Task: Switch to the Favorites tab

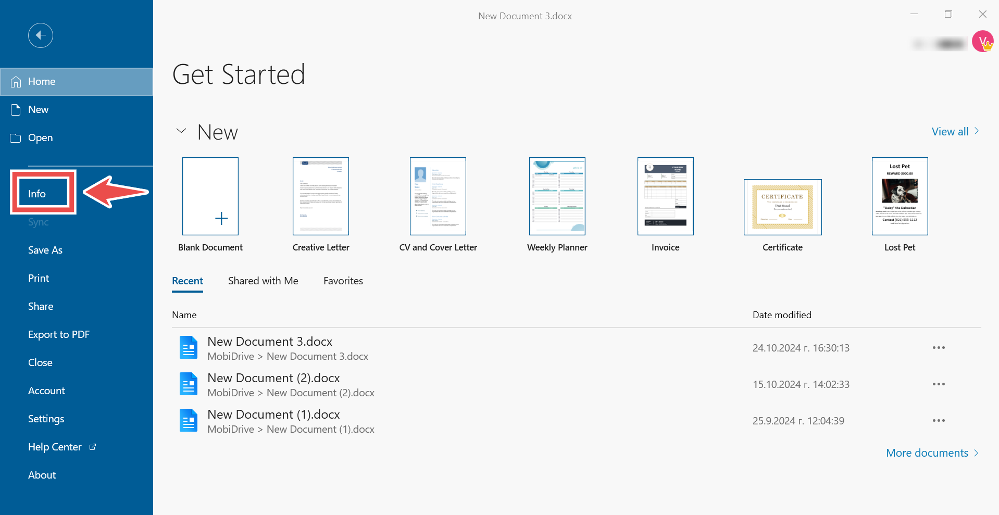Action: (x=343, y=281)
